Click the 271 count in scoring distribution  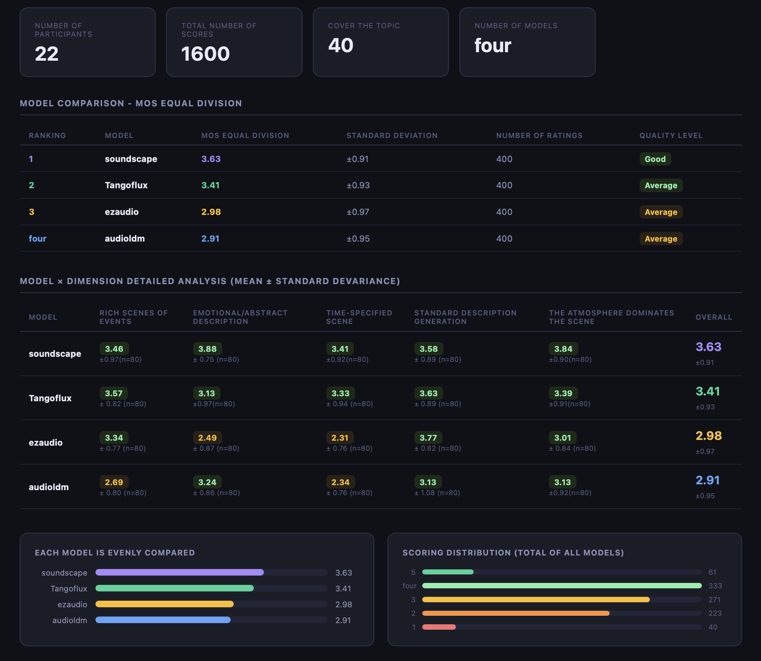pyautogui.click(x=714, y=600)
